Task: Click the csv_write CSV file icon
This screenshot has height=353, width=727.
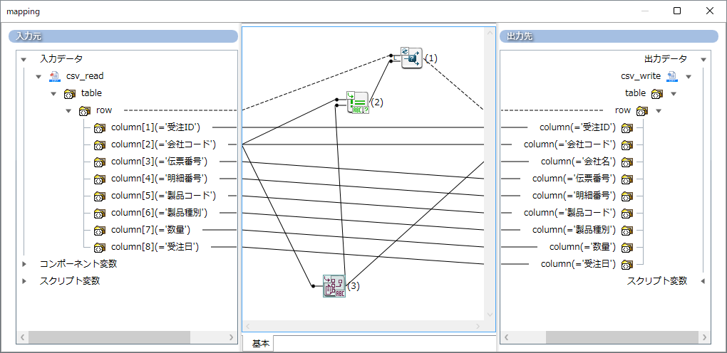Action: pos(671,76)
